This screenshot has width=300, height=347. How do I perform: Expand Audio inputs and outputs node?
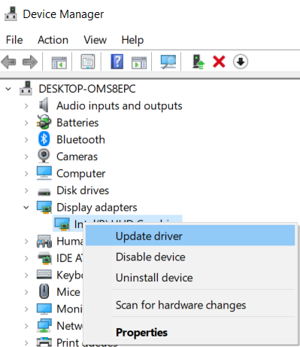[x=26, y=106]
